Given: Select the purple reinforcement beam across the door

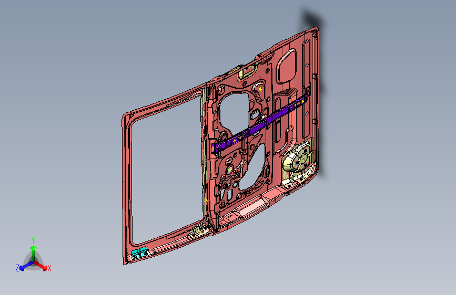Looking at the screenshot, I should coord(262,121).
